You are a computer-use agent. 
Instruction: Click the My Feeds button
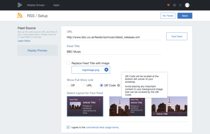pos(168,16)
